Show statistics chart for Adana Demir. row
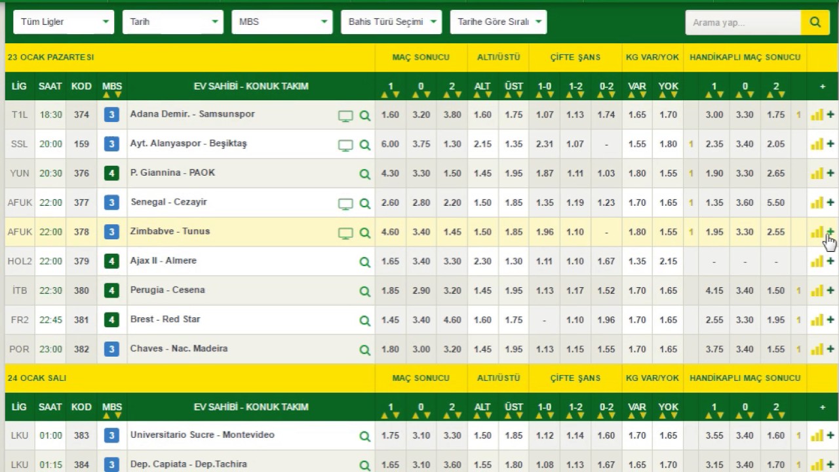This screenshot has width=839, height=472. [817, 115]
